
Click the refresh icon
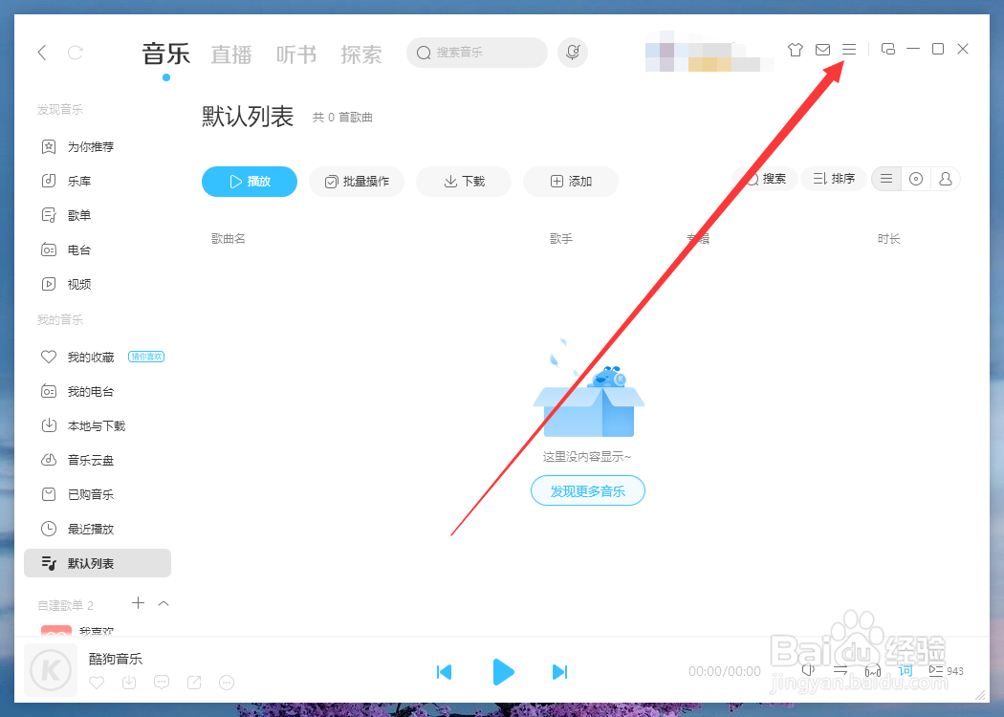76,52
